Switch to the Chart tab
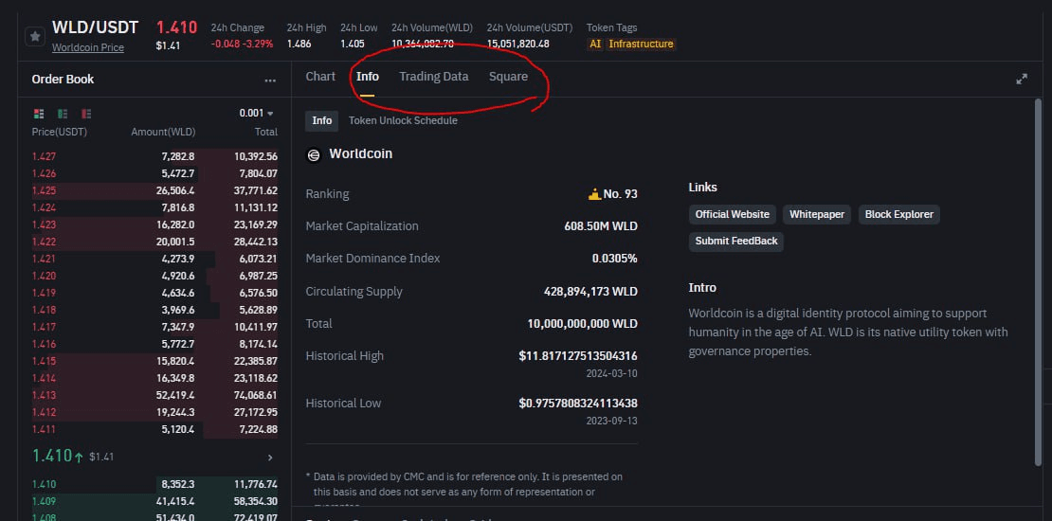This screenshot has width=1052, height=521. click(320, 77)
